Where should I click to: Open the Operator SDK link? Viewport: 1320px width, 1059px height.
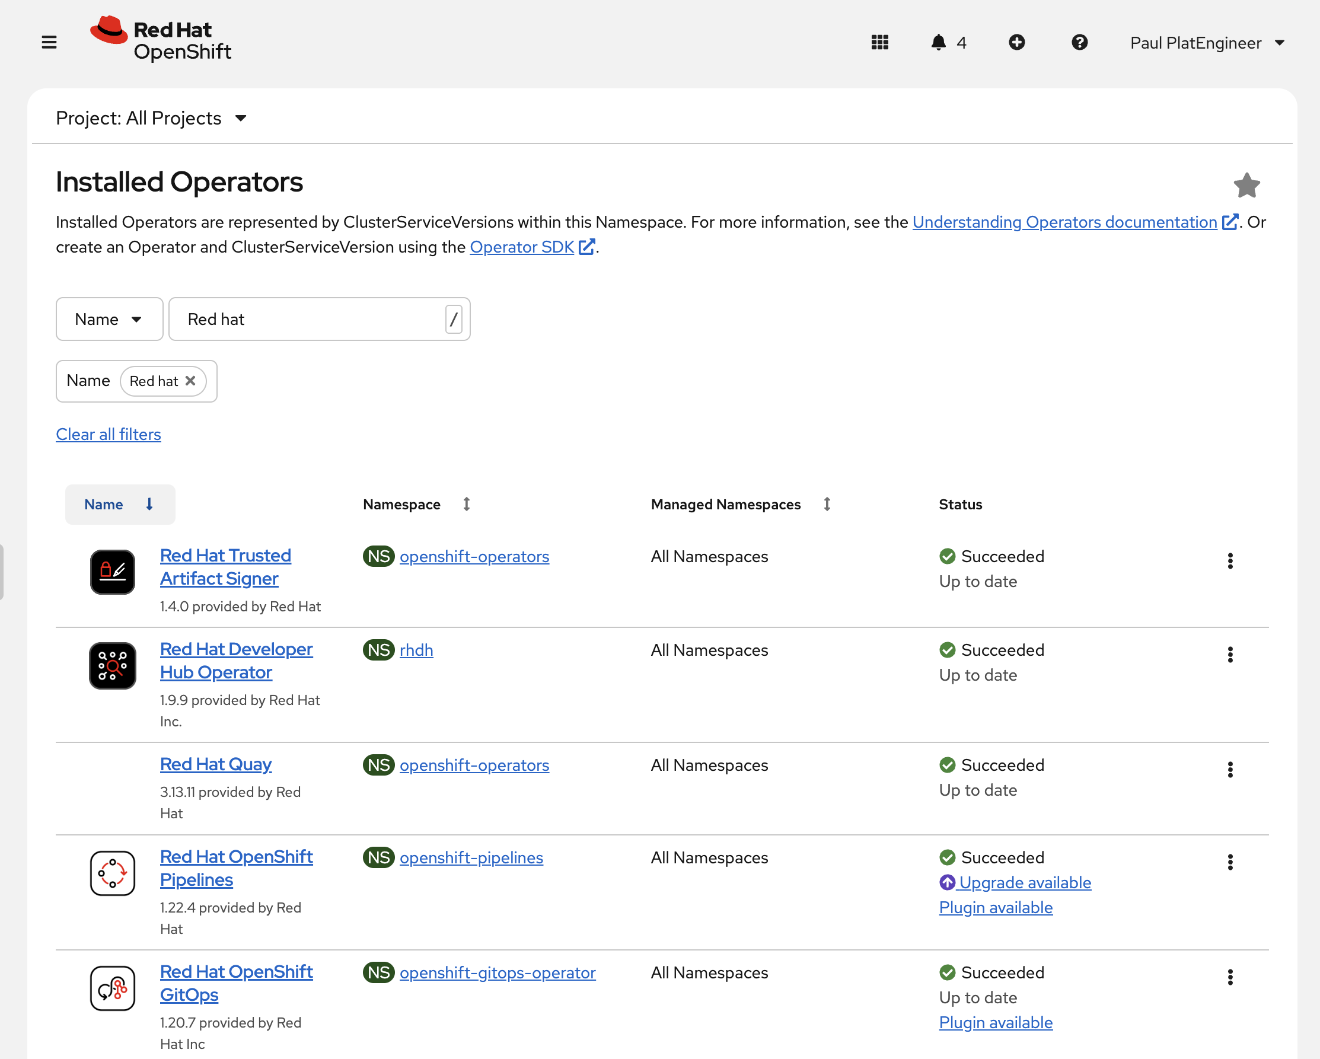[x=532, y=247]
